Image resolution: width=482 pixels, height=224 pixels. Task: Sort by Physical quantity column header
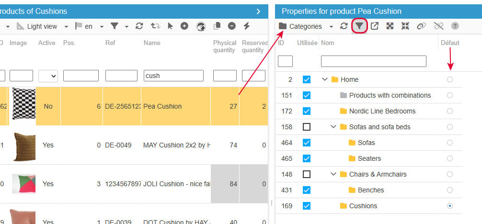point(225,46)
